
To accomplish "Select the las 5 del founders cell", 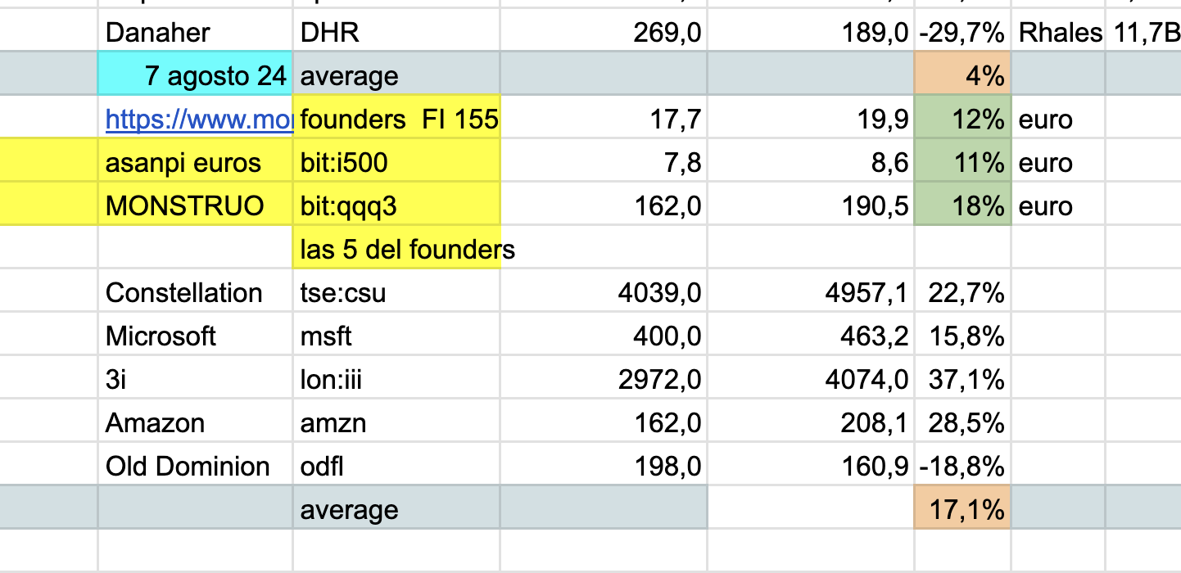I will [396, 249].
